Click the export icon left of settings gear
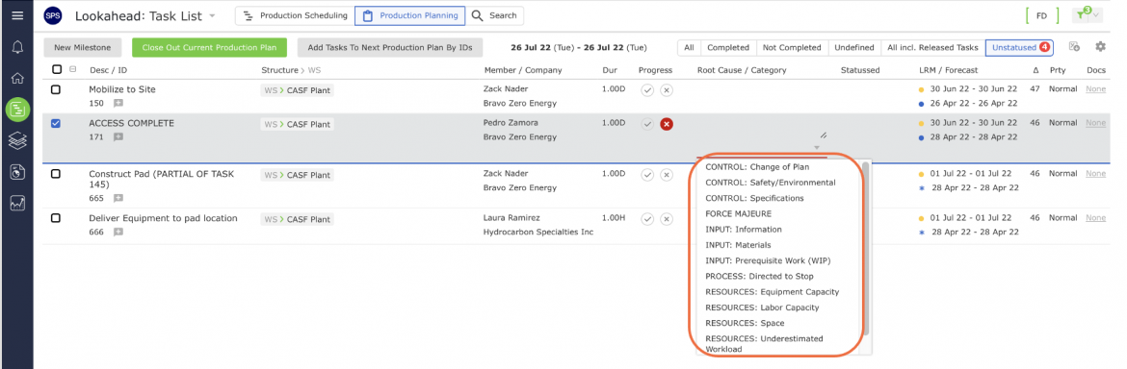1127x369 pixels. coord(1075,46)
